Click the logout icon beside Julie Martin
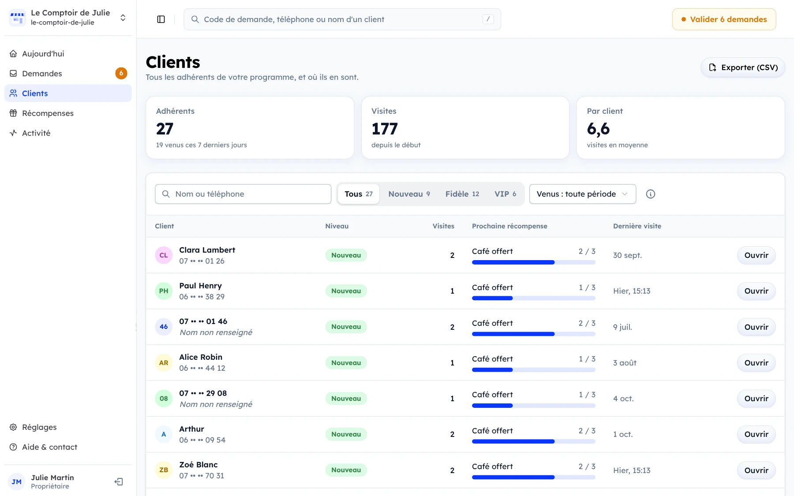This screenshot has width=794, height=496. pyautogui.click(x=119, y=482)
